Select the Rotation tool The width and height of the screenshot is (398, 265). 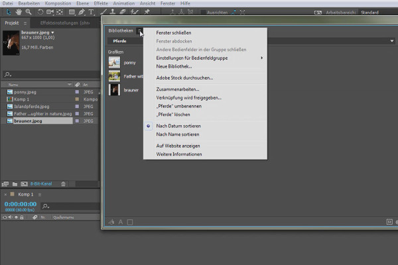pyautogui.click(x=40, y=12)
